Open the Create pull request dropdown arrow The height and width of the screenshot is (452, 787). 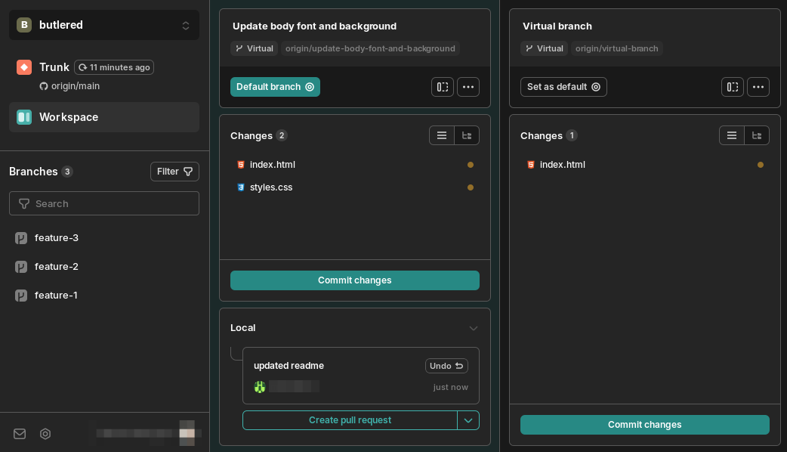(468, 420)
